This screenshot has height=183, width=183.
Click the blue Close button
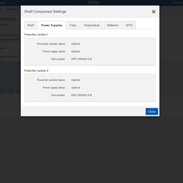152,112
